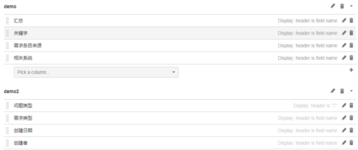Delete the 相关系统 column row
This screenshot has height=150, width=358.
(351, 58)
